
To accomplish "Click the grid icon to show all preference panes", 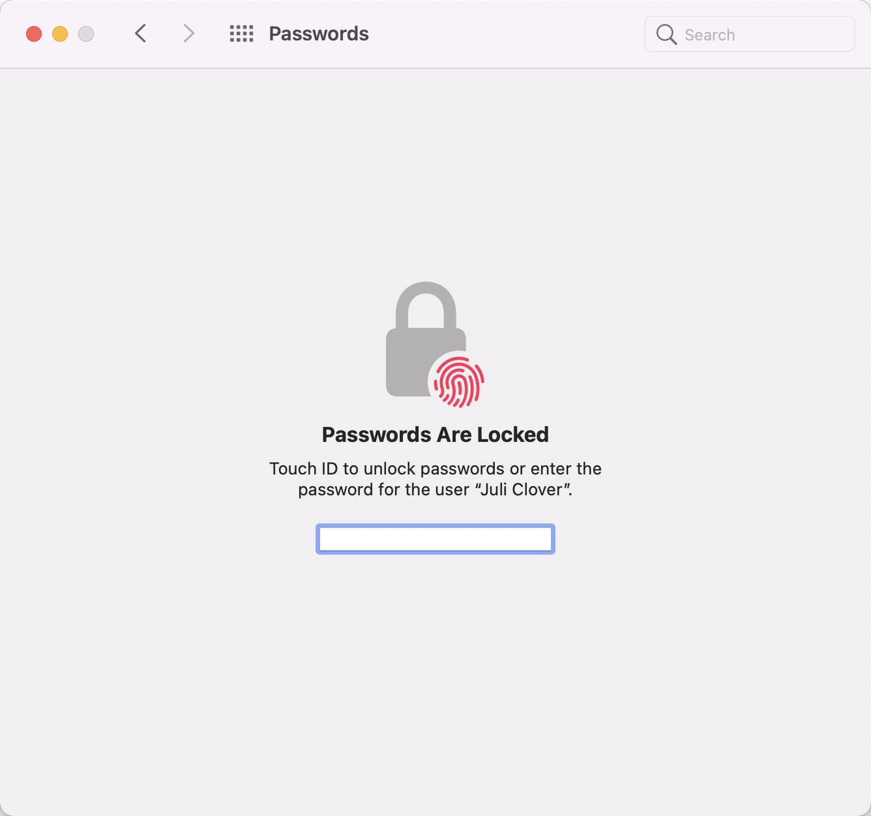I will 242,34.
